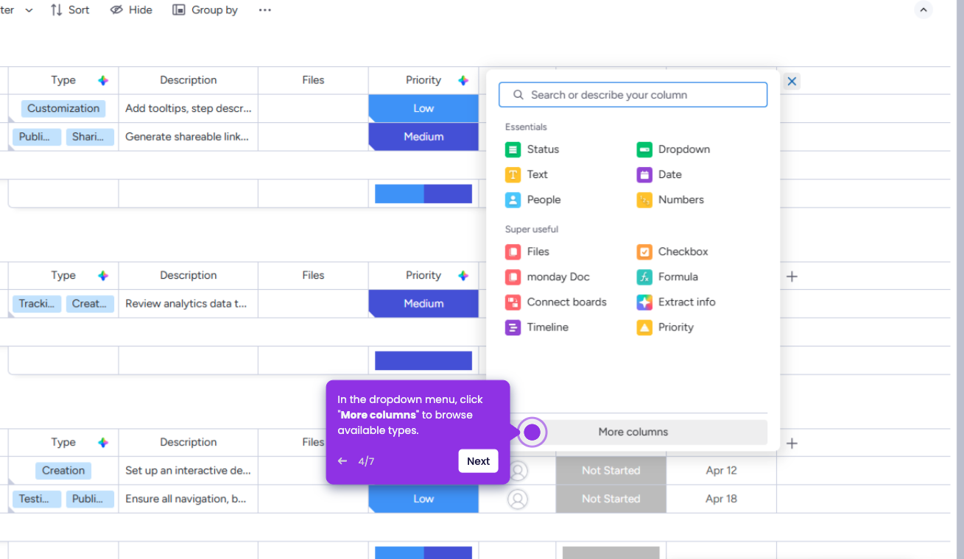964x559 pixels.
Task: Click plus to add column in third group
Action: tap(792, 444)
